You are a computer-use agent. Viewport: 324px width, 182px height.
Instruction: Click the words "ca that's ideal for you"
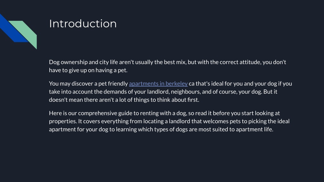(211, 83)
